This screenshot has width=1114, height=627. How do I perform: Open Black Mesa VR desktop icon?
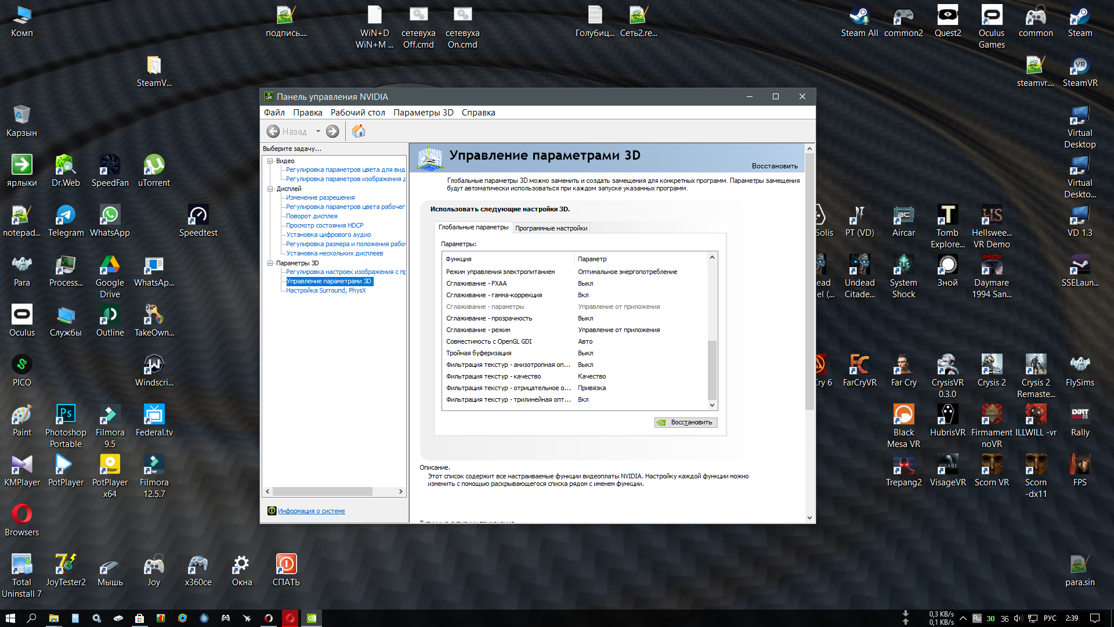(x=903, y=427)
